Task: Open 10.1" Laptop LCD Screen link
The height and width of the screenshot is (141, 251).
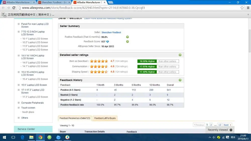Action: [x=35, y=39]
